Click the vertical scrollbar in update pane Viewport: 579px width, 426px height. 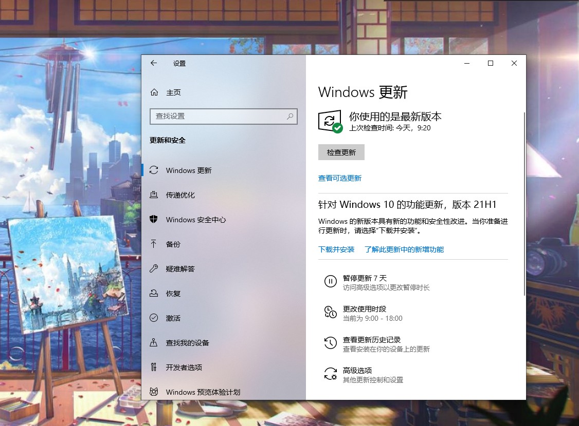(x=524, y=203)
